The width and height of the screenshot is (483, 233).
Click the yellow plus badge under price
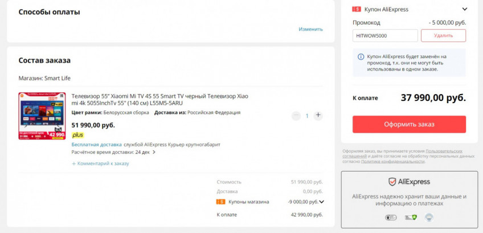click(78, 135)
